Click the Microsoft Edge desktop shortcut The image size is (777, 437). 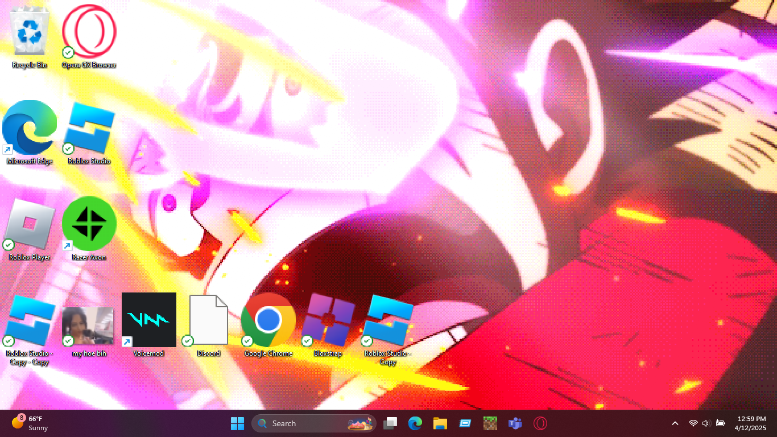30,133
